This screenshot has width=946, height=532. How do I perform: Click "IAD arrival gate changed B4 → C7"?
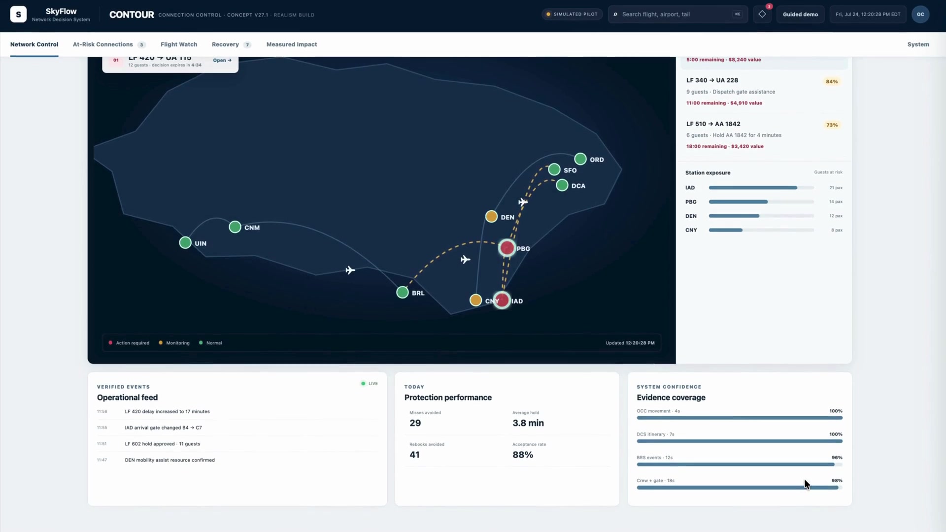163,428
